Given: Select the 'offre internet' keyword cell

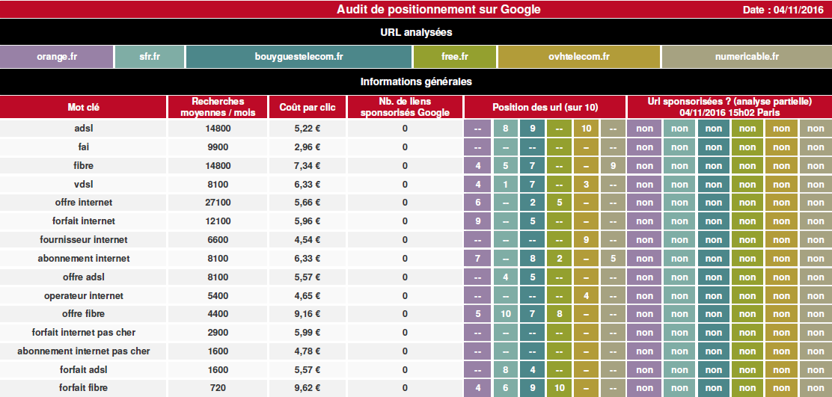Looking at the screenshot, I should point(83,203).
